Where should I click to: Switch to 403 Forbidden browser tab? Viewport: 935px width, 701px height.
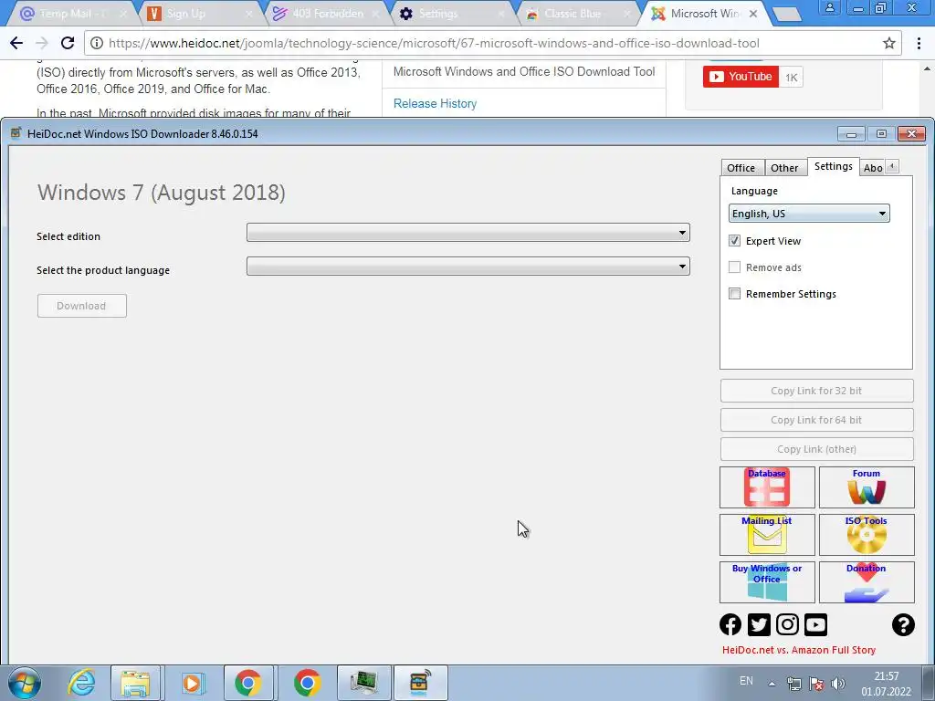click(x=327, y=14)
